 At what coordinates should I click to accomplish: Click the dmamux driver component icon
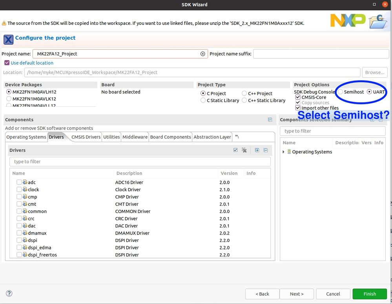click(x=25, y=233)
